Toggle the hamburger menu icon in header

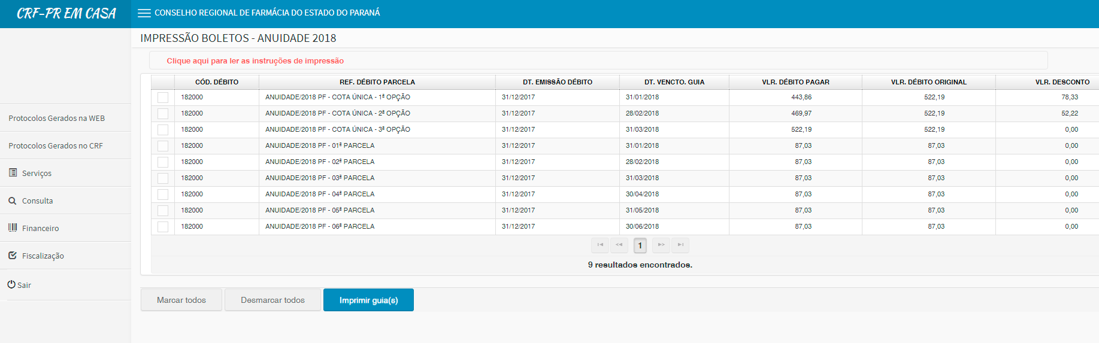coord(144,13)
